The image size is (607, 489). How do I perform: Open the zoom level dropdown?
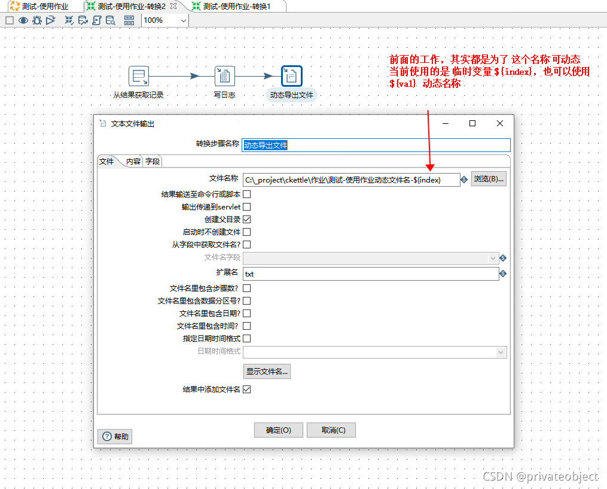pyautogui.click(x=182, y=20)
